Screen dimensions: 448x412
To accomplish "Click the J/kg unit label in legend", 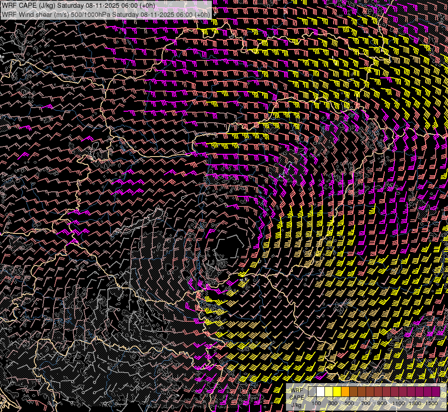I will (x=297, y=405).
